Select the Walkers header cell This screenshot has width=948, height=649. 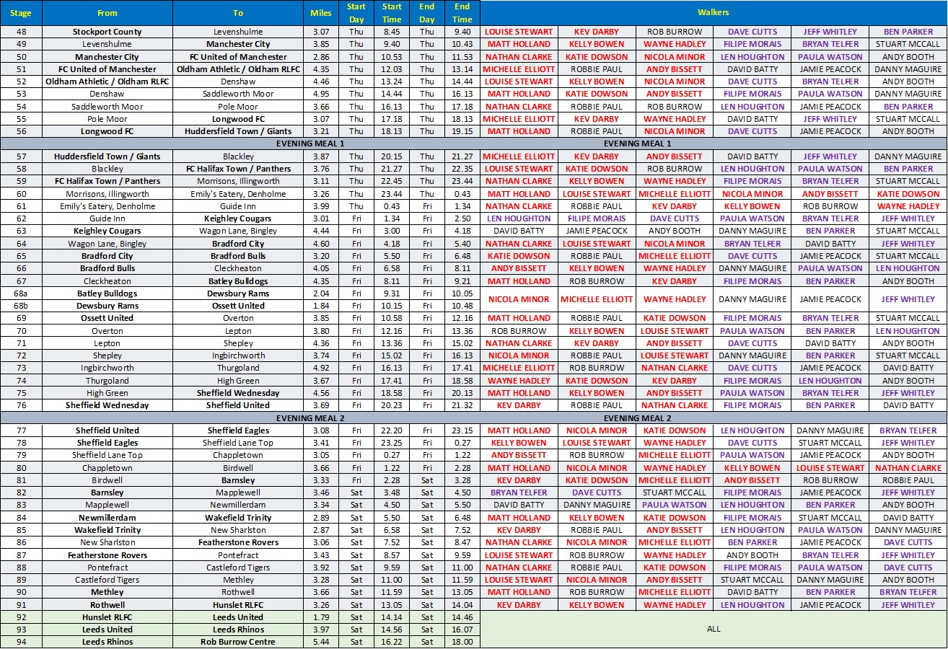[x=713, y=13]
